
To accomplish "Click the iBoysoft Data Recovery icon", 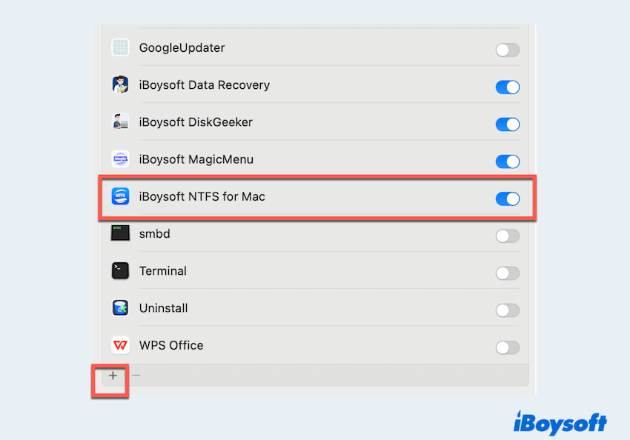I will tap(120, 84).
